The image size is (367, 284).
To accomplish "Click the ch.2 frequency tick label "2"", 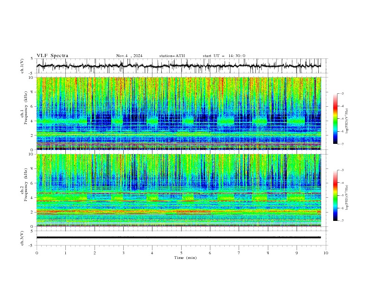I will [x=32, y=212].
